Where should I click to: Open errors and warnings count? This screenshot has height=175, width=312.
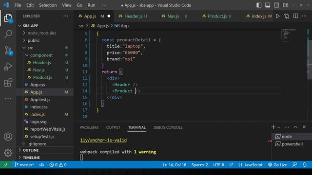pyautogui.click(x=58, y=165)
